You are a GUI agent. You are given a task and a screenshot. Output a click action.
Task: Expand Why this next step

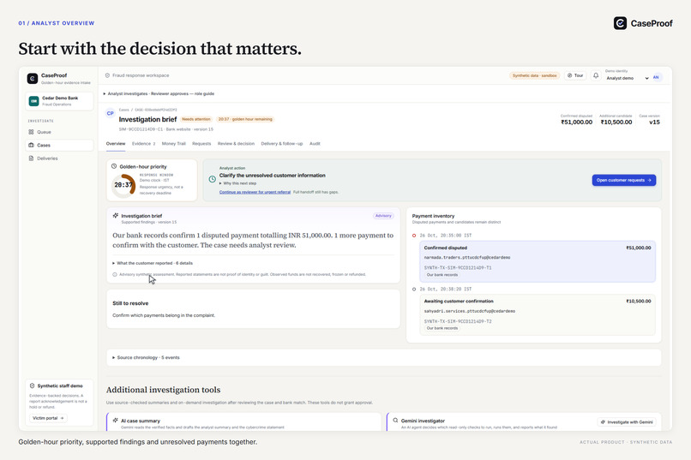tap(238, 183)
